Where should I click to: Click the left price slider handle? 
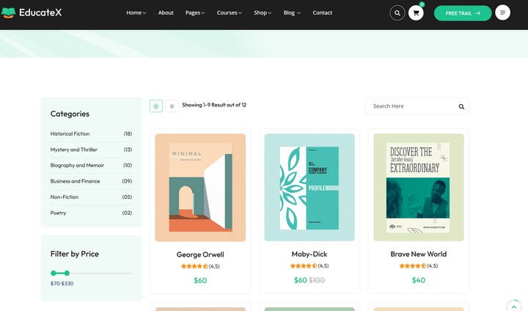click(54, 273)
